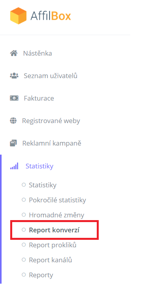This screenshot has height=284, width=153.
Task: Open the Report prokliků submenu item
Action: (x=53, y=245)
